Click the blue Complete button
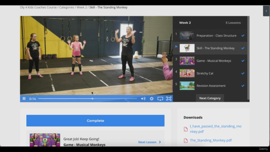Screen dimensions: 270x152 tap(95, 121)
